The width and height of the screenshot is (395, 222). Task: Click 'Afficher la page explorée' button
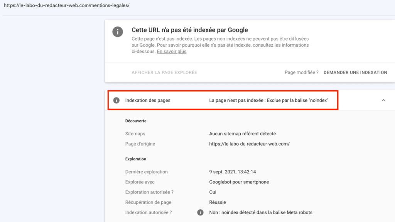[x=164, y=72]
